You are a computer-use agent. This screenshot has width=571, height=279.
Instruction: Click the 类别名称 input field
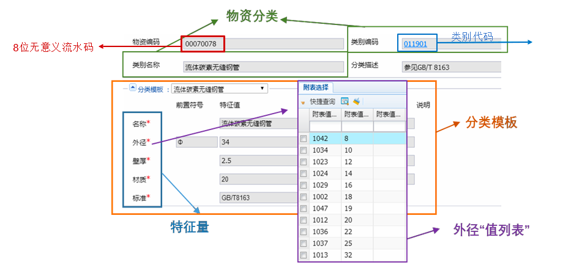click(x=263, y=67)
